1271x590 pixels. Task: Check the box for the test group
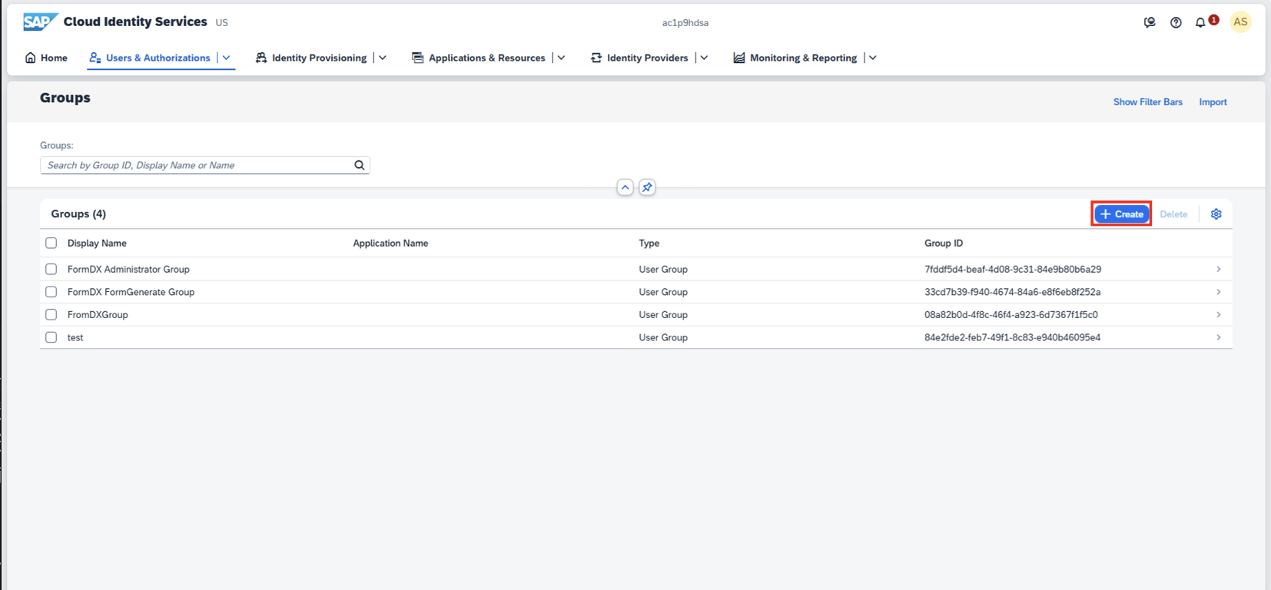coord(51,337)
